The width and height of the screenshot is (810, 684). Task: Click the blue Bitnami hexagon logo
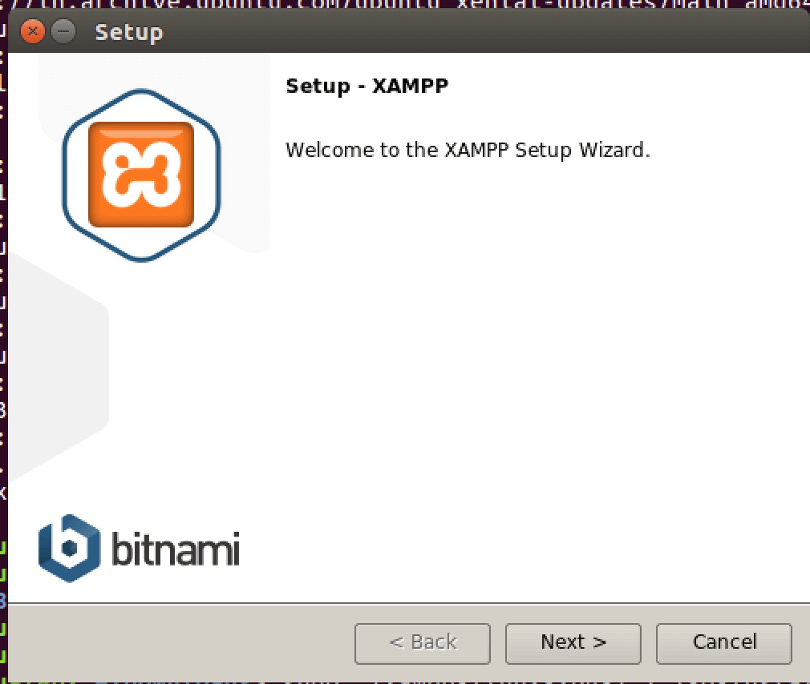pos(70,548)
